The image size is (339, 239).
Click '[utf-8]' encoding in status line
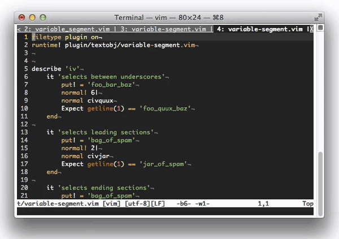coord(137,203)
